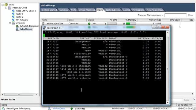Image resolution: width=196 pixels, height=110 pixels.
Task: Click the VM Network icon
Action: (x=13, y=20)
